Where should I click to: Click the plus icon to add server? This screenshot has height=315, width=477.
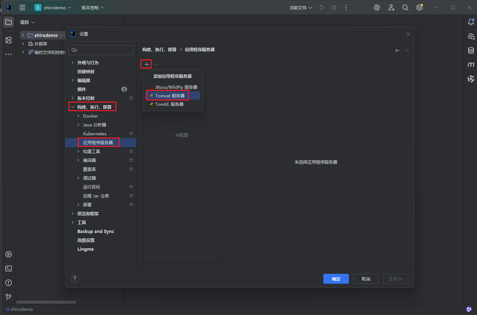click(147, 64)
